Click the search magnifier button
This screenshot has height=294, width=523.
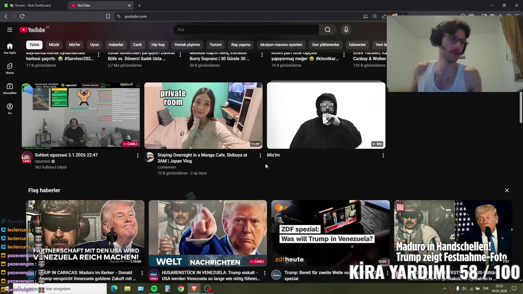328,29
